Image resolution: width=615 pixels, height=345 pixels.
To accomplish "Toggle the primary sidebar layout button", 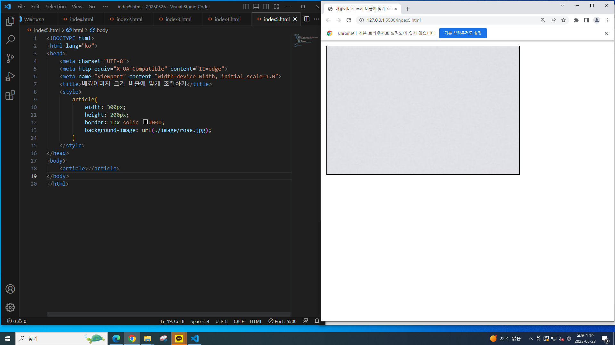I will [x=246, y=7].
